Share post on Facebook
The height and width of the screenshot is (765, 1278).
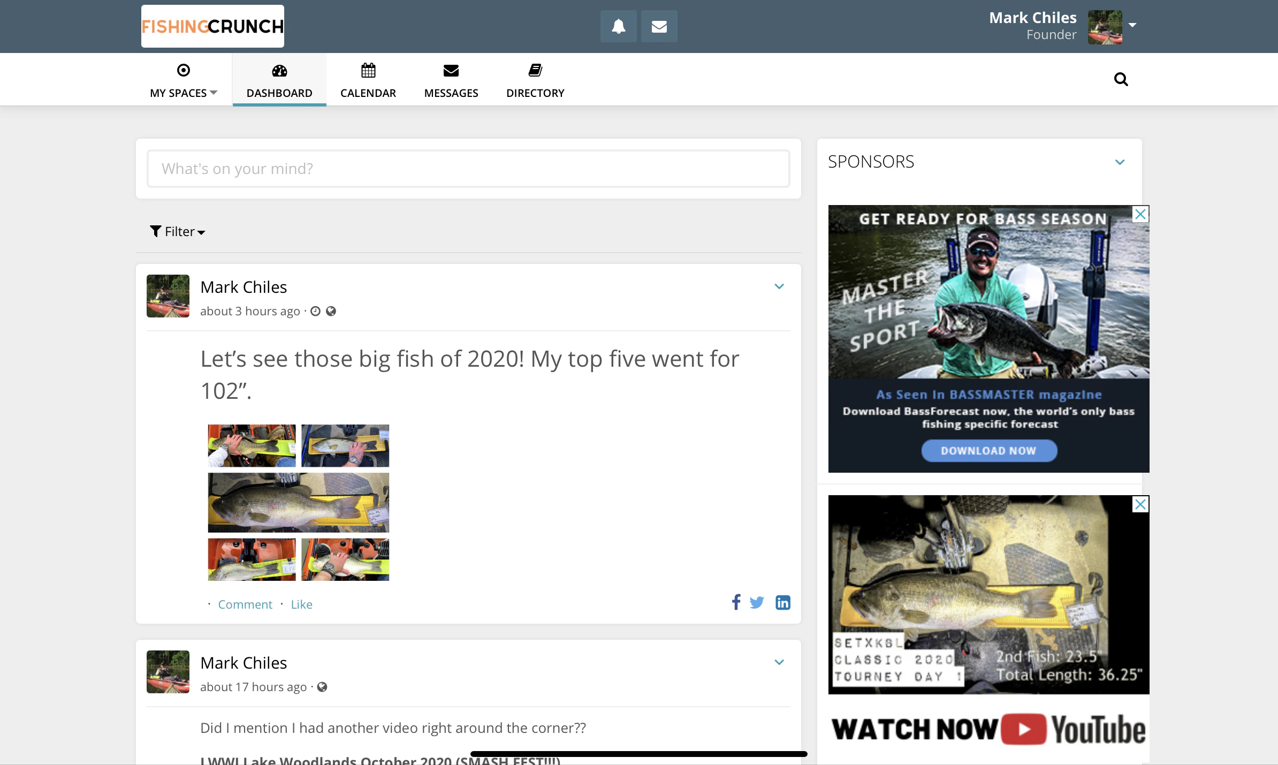pos(736,602)
